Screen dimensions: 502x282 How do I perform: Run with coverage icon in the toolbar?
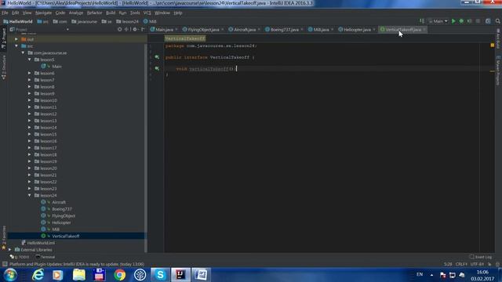pyautogui.click(x=469, y=21)
